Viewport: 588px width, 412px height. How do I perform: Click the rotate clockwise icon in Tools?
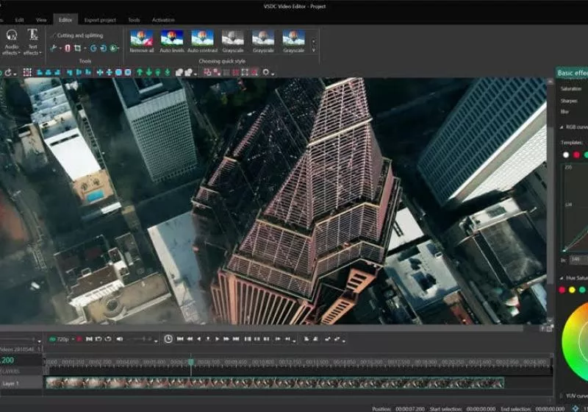click(103, 48)
